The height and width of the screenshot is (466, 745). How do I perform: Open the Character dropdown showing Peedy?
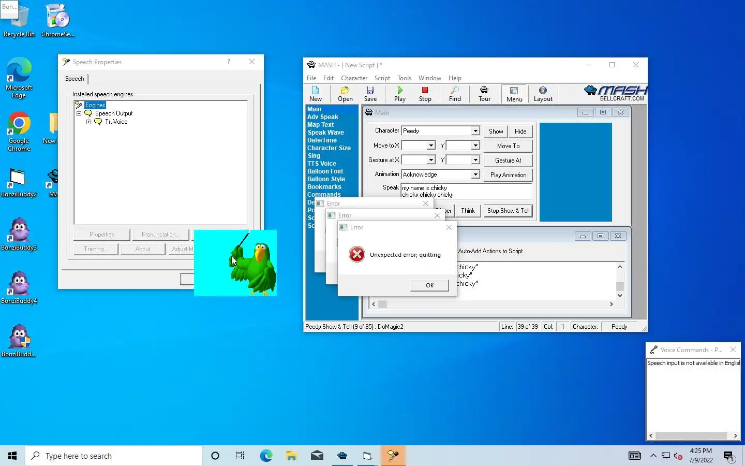(x=475, y=131)
